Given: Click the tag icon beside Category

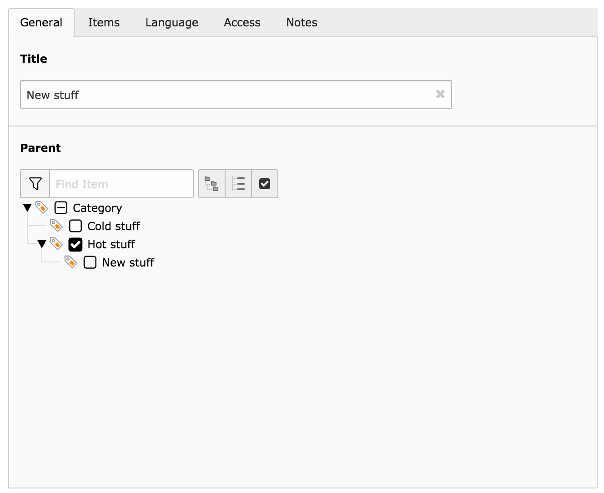Looking at the screenshot, I should coord(42,207).
